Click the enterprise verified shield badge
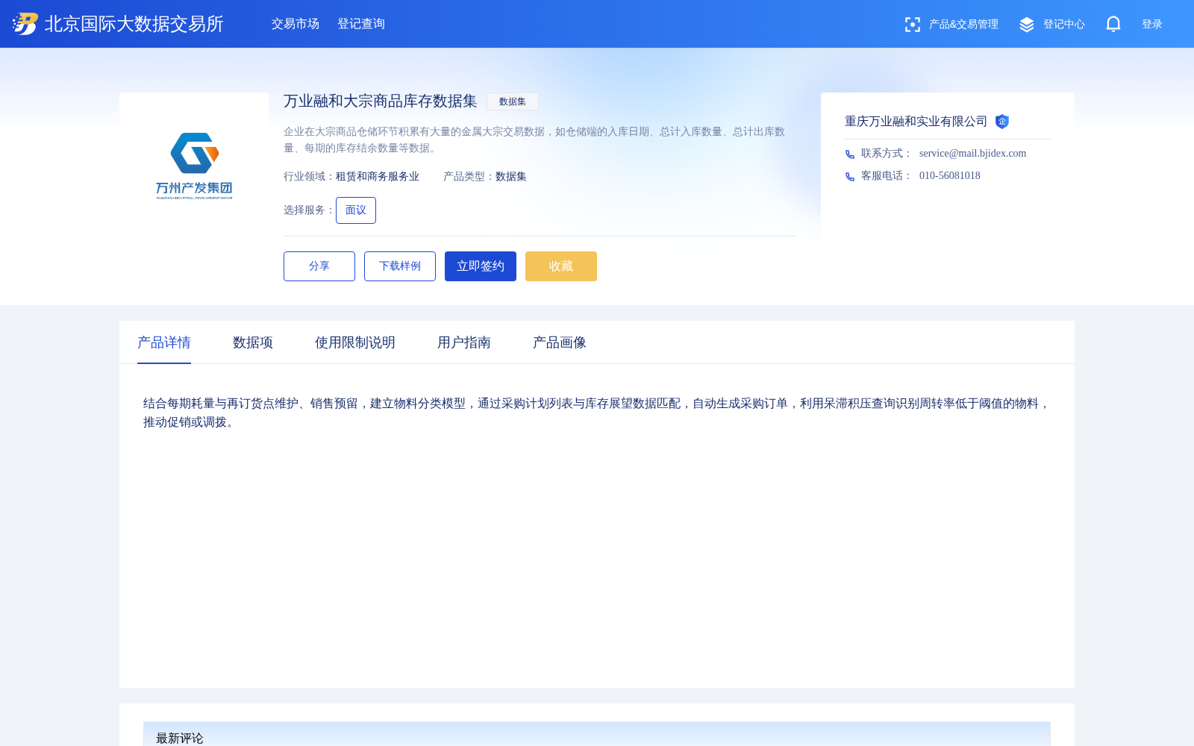The image size is (1194, 746). [1002, 122]
